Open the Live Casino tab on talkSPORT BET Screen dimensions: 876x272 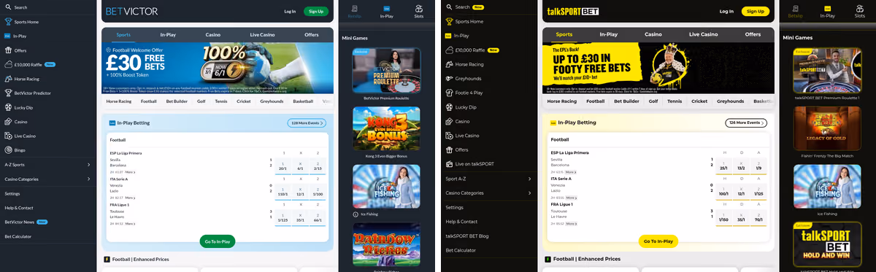703,34
